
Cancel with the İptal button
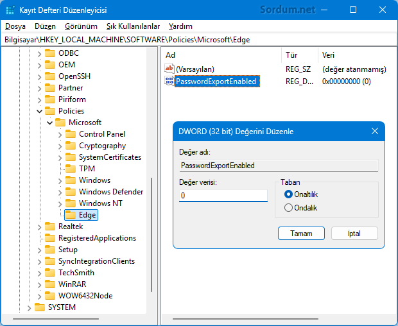(354, 234)
